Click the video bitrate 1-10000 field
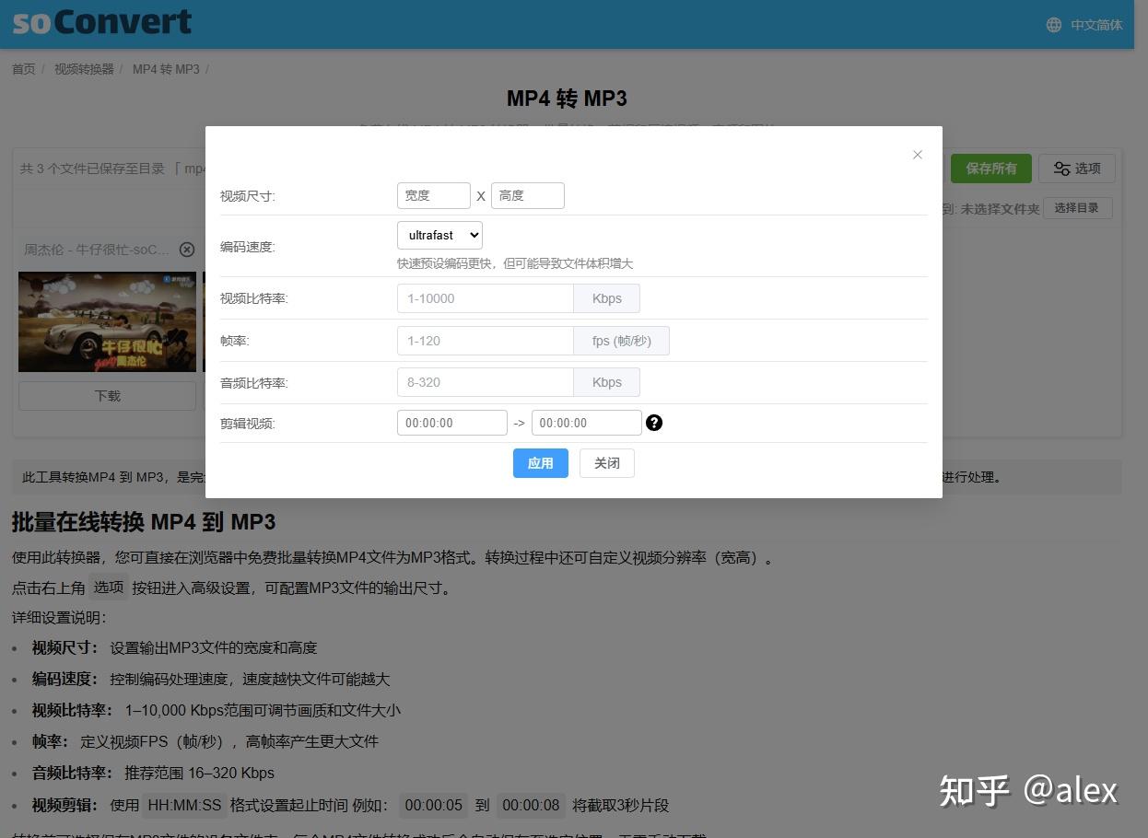Image resolution: width=1148 pixels, height=838 pixels. [x=485, y=297]
